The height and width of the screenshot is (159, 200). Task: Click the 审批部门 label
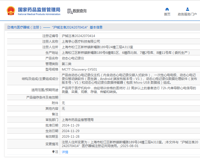pos(52,120)
